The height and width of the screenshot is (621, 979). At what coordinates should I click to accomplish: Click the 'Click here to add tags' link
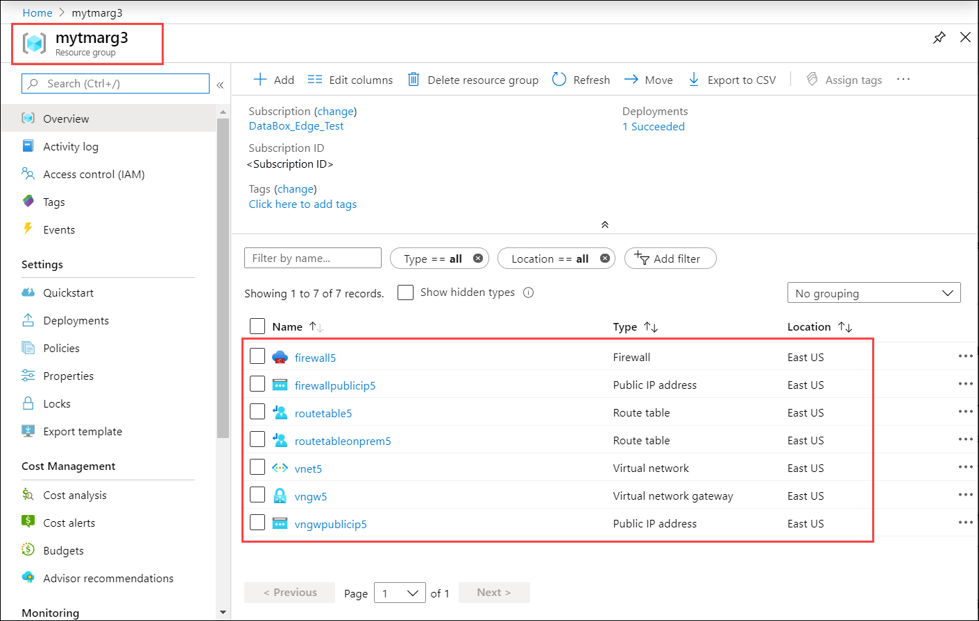click(x=303, y=204)
